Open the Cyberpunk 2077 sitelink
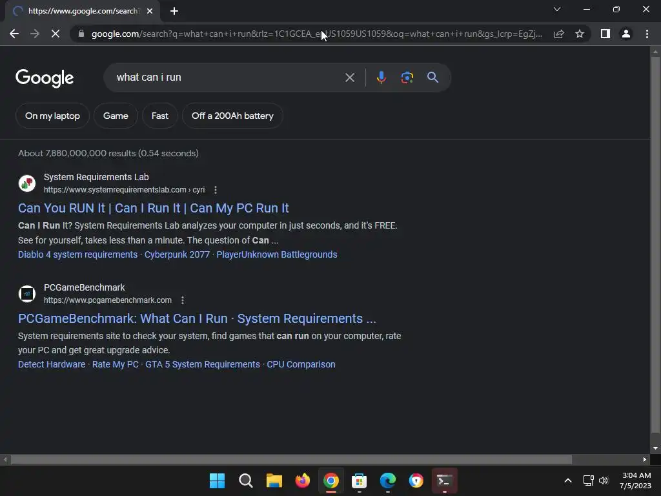The width and height of the screenshot is (661, 496). [177, 254]
